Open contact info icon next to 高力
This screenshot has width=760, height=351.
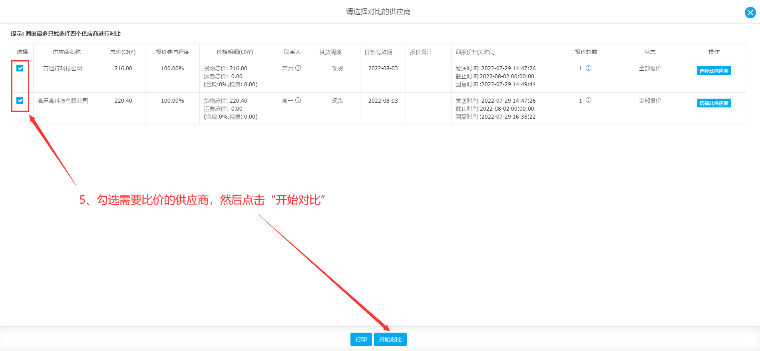pyautogui.click(x=298, y=68)
